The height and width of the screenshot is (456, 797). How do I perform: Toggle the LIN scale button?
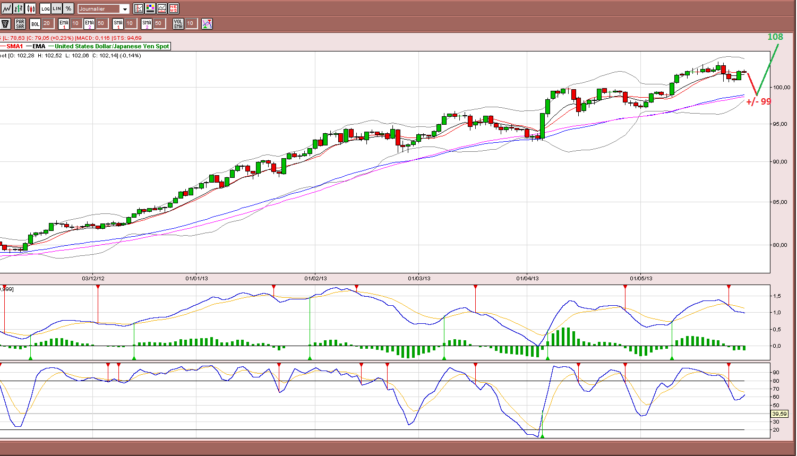[57, 8]
